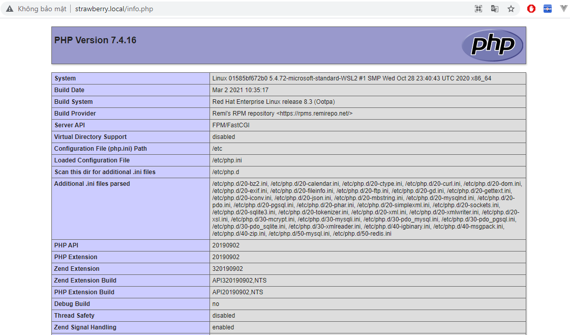Bookmark this page with the star icon
This screenshot has height=335, width=570.
pyautogui.click(x=511, y=9)
